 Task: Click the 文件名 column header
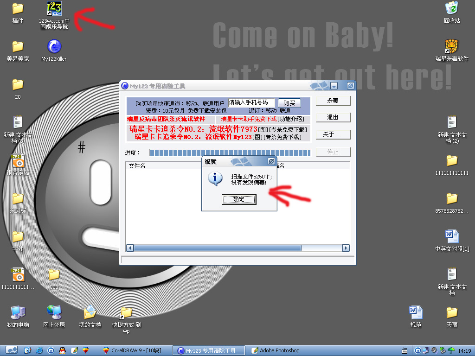click(164, 165)
